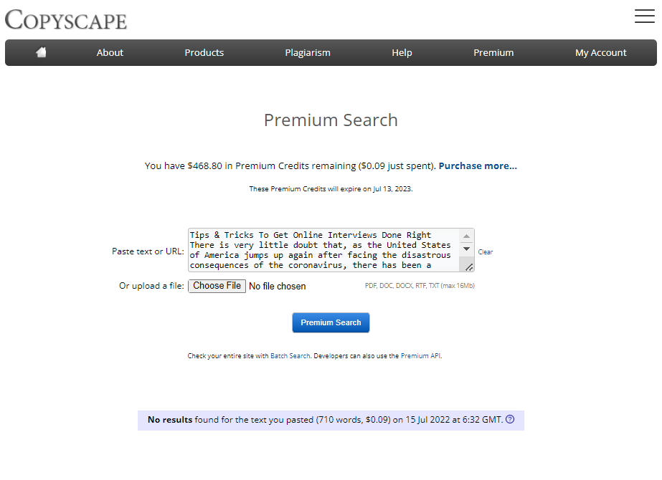
Task: Click the textarea resize handle icon
Action: [x=468, y=267]
